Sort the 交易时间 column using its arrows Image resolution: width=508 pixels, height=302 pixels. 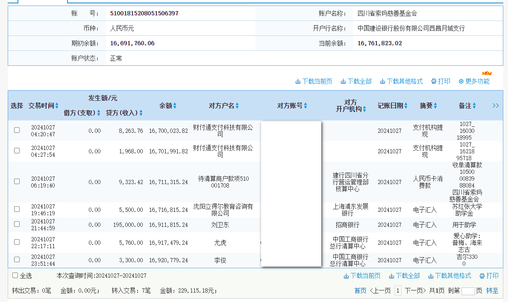[56, 106]
